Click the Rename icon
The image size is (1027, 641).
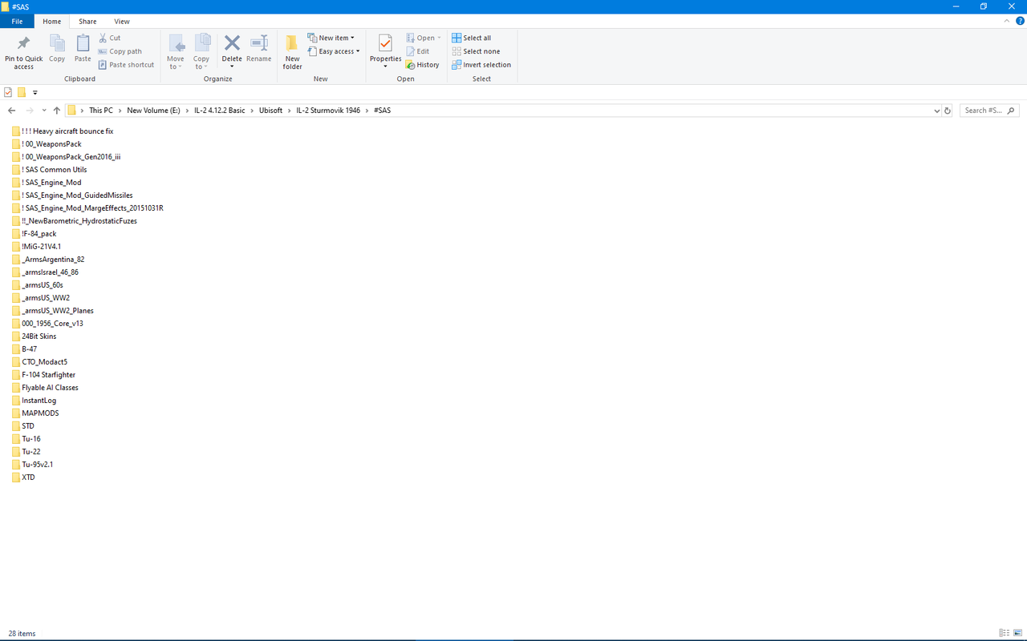tap(258, 50)
